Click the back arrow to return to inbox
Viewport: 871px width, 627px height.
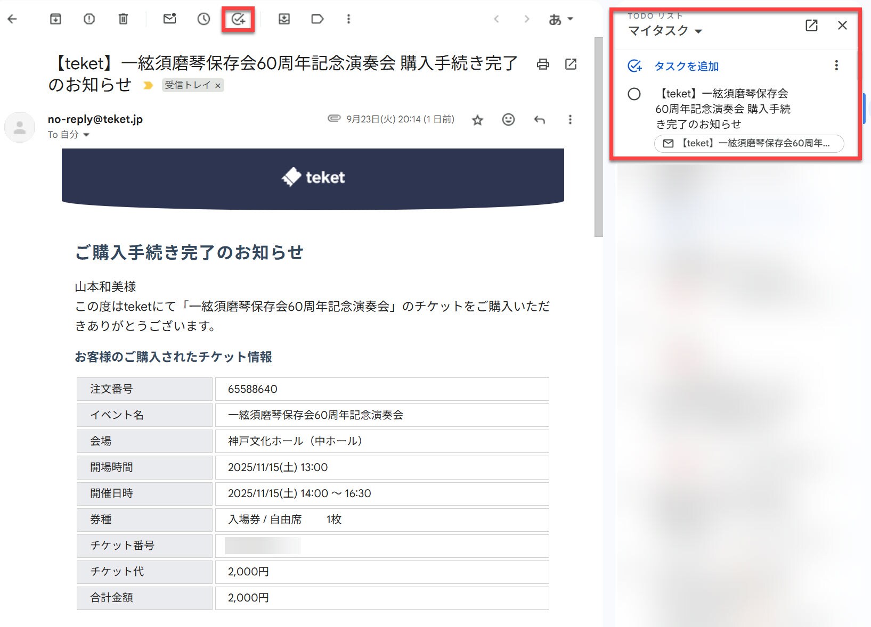tap(12, 19)
